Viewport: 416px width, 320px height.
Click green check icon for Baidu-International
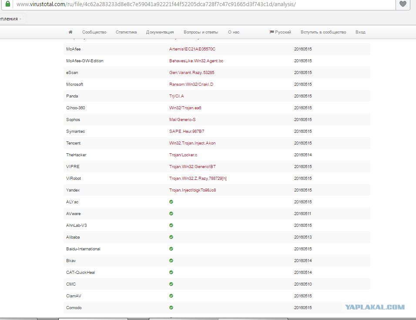click(x=171, y=249)
